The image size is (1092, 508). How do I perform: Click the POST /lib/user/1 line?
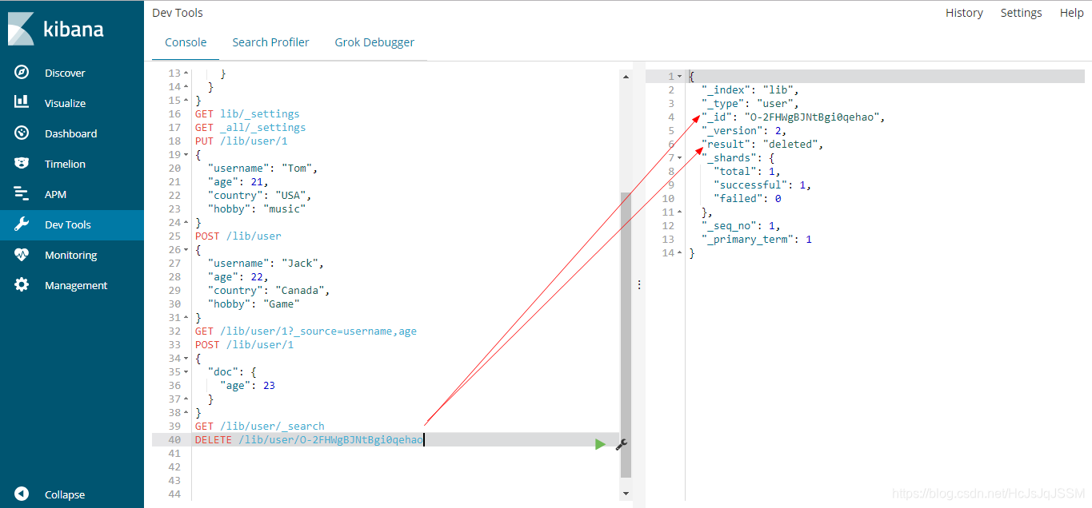(244, 345)
